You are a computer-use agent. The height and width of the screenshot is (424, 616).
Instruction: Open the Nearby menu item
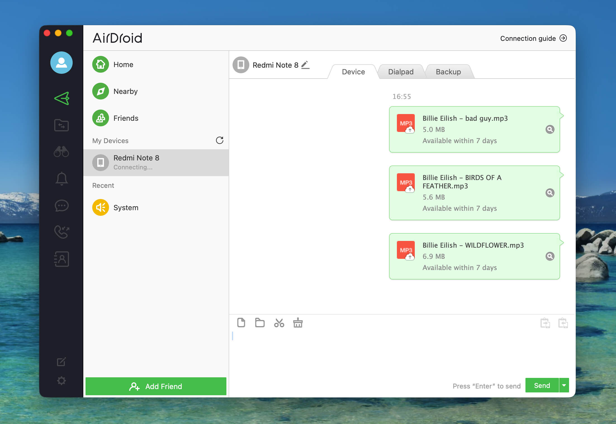(x=125, y=91)
